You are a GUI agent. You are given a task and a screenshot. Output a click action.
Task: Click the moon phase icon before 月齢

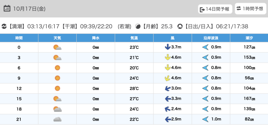(138, 26)
